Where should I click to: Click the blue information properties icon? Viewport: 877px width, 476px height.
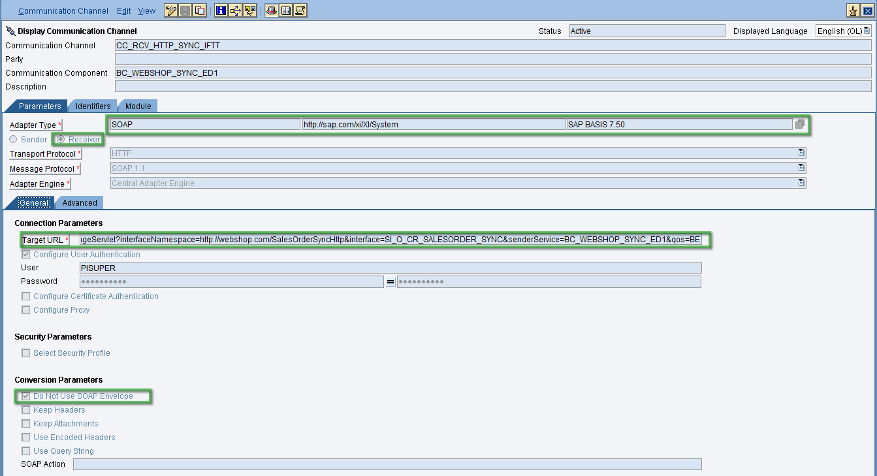point(221,10)
